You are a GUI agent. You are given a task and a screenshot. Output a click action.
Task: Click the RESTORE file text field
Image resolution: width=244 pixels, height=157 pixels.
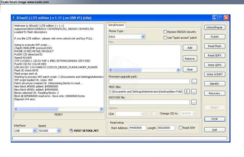point(149,102)
